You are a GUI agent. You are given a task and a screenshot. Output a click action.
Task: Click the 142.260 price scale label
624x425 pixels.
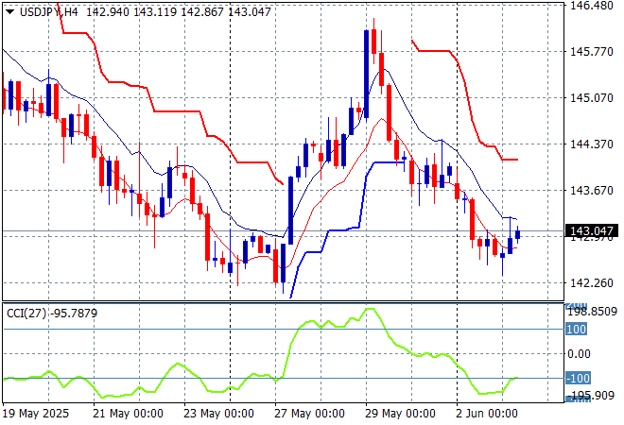(590, 282)
